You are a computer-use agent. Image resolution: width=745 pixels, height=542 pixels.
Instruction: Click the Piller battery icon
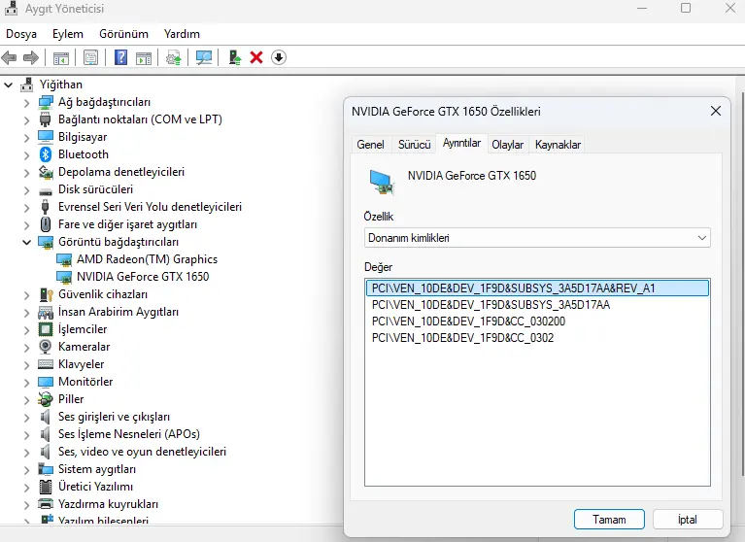tap(46, 399)
